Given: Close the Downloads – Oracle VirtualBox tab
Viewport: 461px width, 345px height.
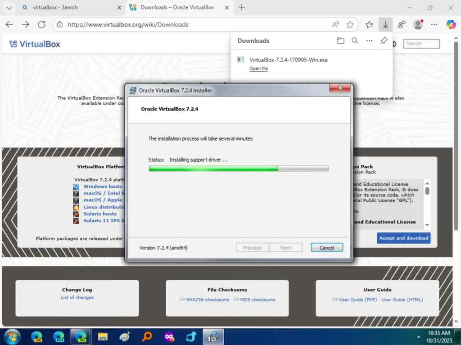Looking at the screenshot, I should 227,8.
